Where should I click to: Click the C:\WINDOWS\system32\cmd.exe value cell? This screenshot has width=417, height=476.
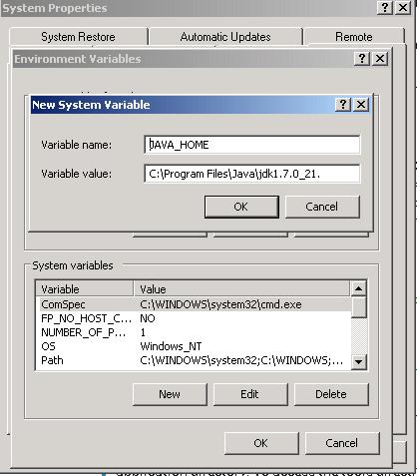click(x=220, y=304)
